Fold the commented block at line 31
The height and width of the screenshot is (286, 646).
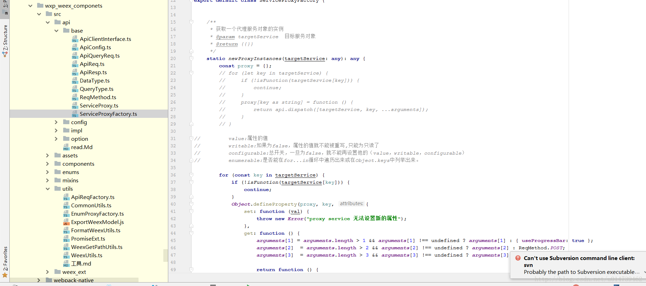point(191,138)
